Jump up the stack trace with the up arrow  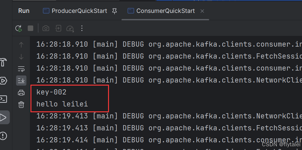pyautogui.click(x=21, y=45)
